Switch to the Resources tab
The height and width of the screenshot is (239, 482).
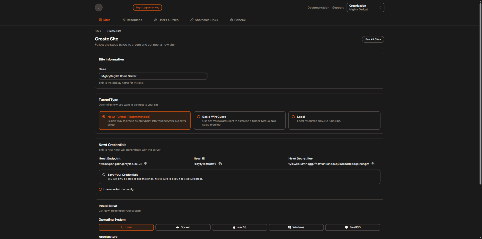click(132, 20)
